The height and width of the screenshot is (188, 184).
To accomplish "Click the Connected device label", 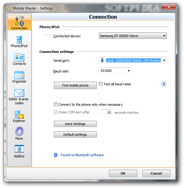I will (67, 36).
